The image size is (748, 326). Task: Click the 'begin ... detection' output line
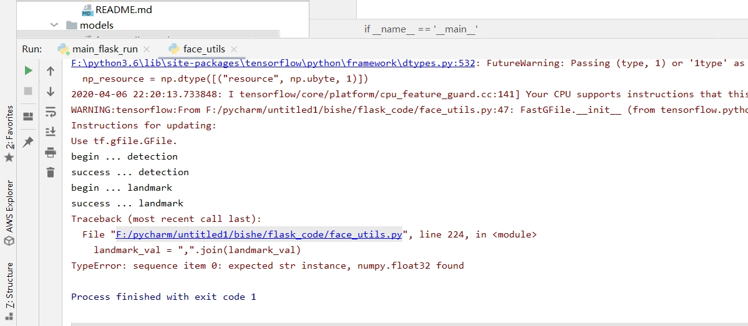click(125, 157)
